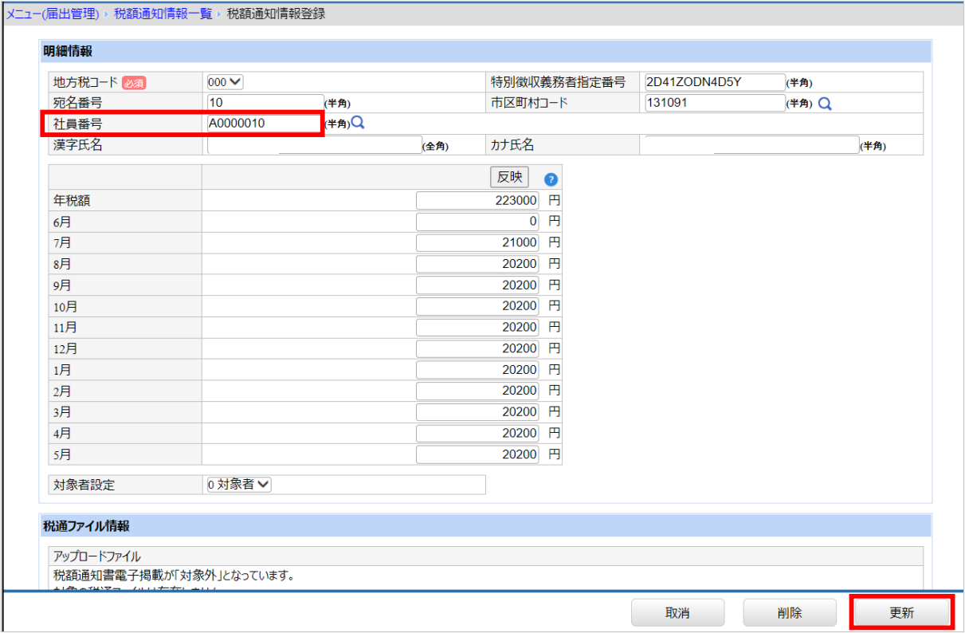Select the 7月 amount field 21000
This screenshot has width=965, height=633.
478,242
